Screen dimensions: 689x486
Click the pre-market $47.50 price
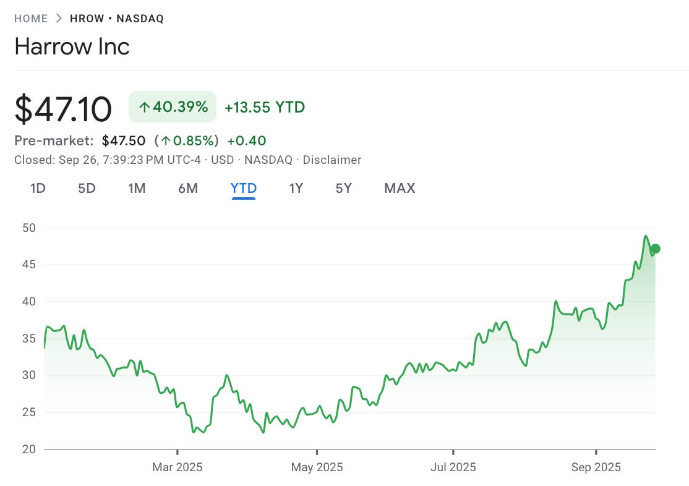tap(124, 140)
